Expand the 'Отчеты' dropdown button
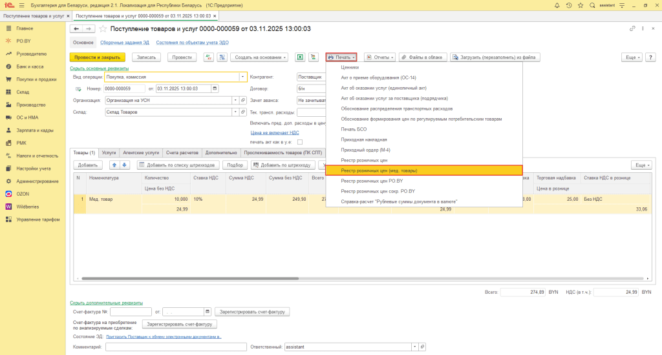The height and width of the screenshot is (355, 662). [379, 57]
